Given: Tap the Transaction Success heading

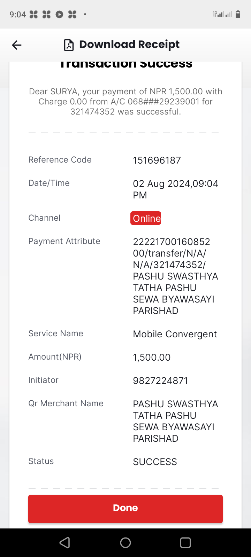Looking at the screenshot, I should [125, 65].
